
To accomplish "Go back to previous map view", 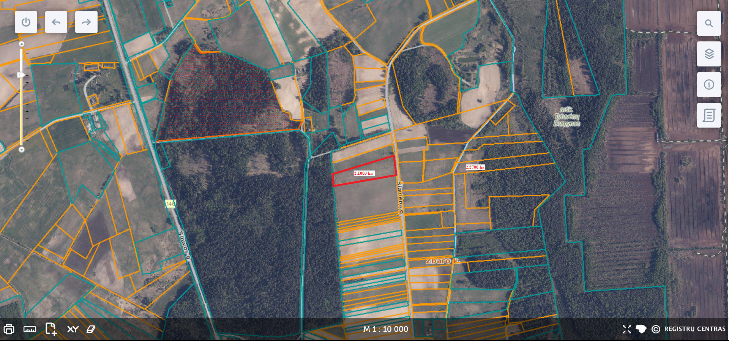I will point(56,22).
